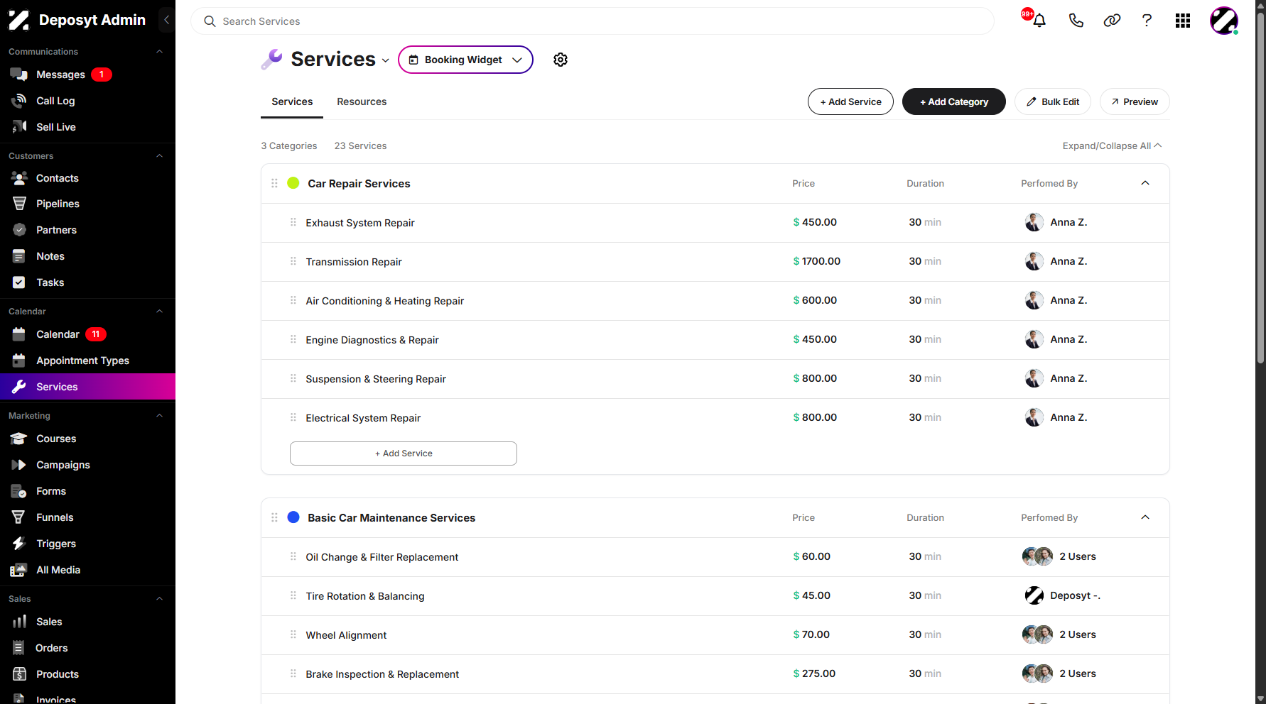Open the Transmission Repair service row
Viewport: 1266px width, 704px height.
[715, 262]
